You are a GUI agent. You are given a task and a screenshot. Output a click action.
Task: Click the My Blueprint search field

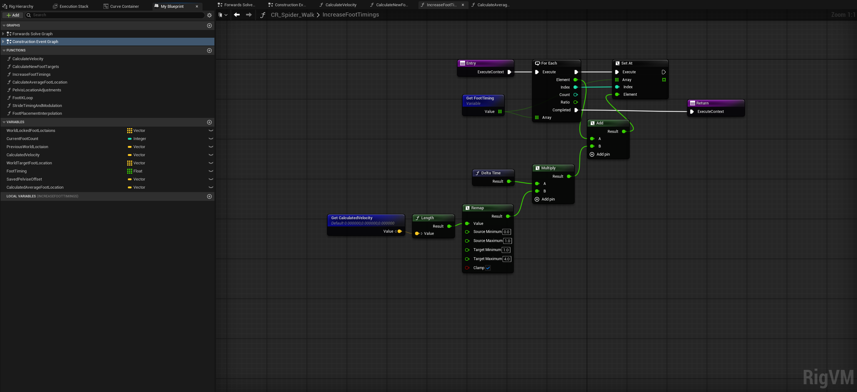115,15
